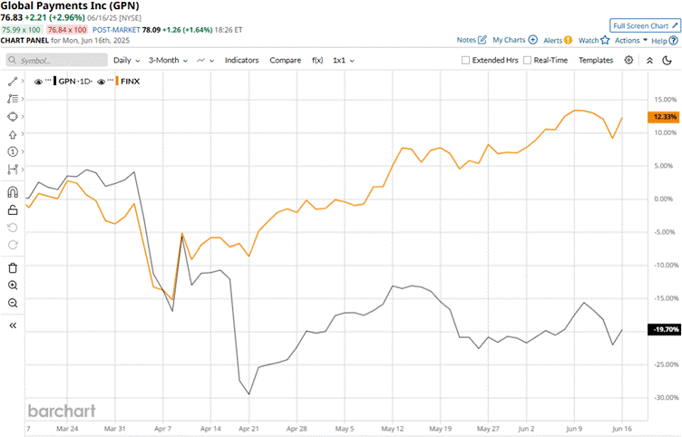Toggle GPN series visibility eye

pos(38,82)
